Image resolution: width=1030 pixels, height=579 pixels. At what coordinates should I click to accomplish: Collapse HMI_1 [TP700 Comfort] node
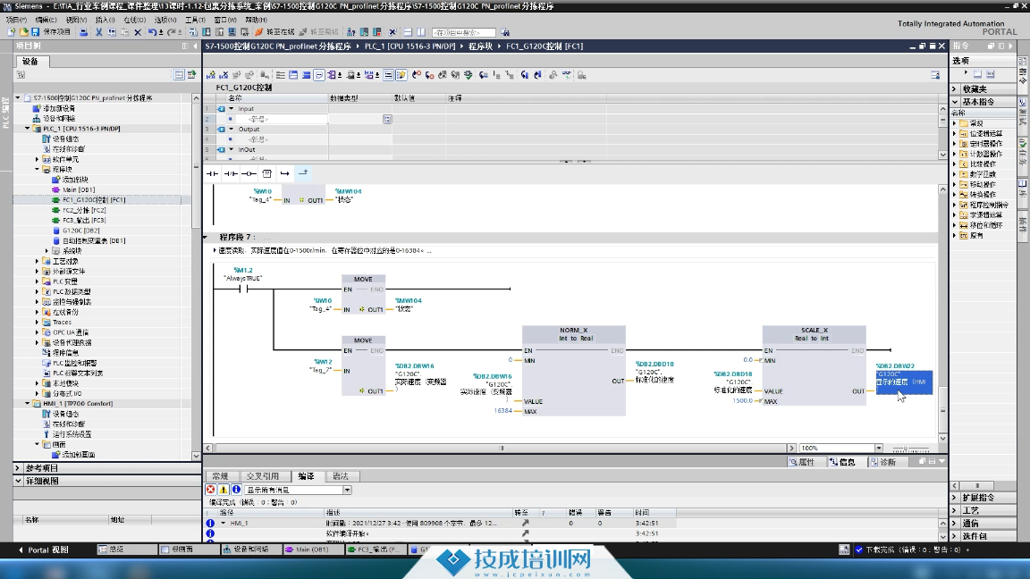28,404
